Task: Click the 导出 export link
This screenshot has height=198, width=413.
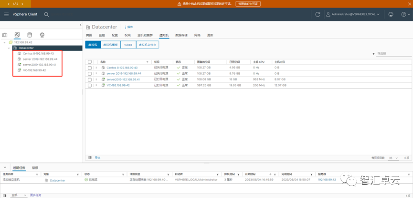Action: tap(98, 158)
